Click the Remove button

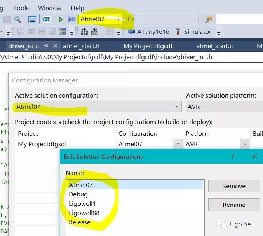point(234,186)
